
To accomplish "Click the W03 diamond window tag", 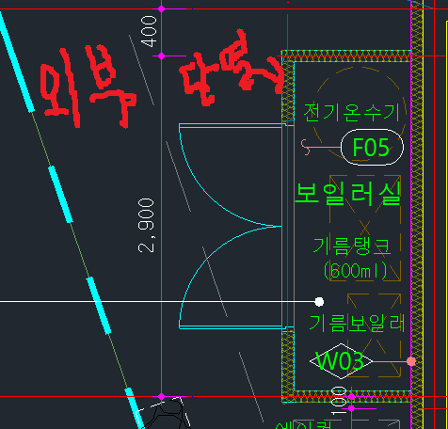I will coord(341,361).
